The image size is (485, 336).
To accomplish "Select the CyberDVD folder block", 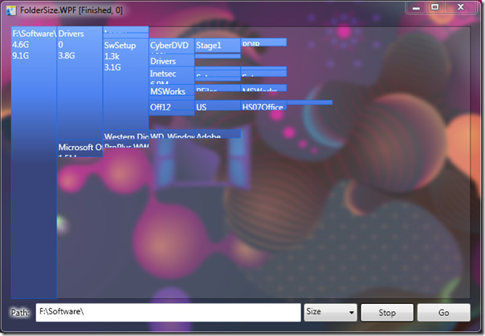I will pyautogui.click(x=172, y=46).
